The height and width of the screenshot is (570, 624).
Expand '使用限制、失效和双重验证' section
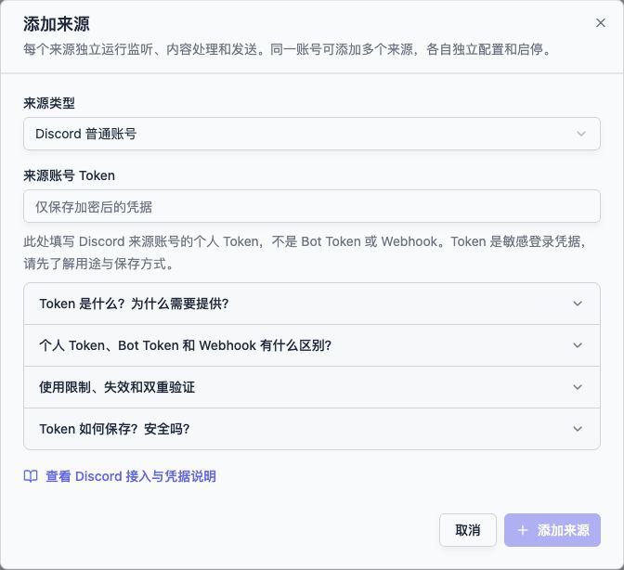[x=312, y=387]
